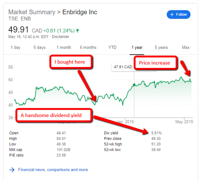Click the blue arrow beside Financial news
Image resolution: width=201 pixels, height=180 pixels.
tap(12, 170)
